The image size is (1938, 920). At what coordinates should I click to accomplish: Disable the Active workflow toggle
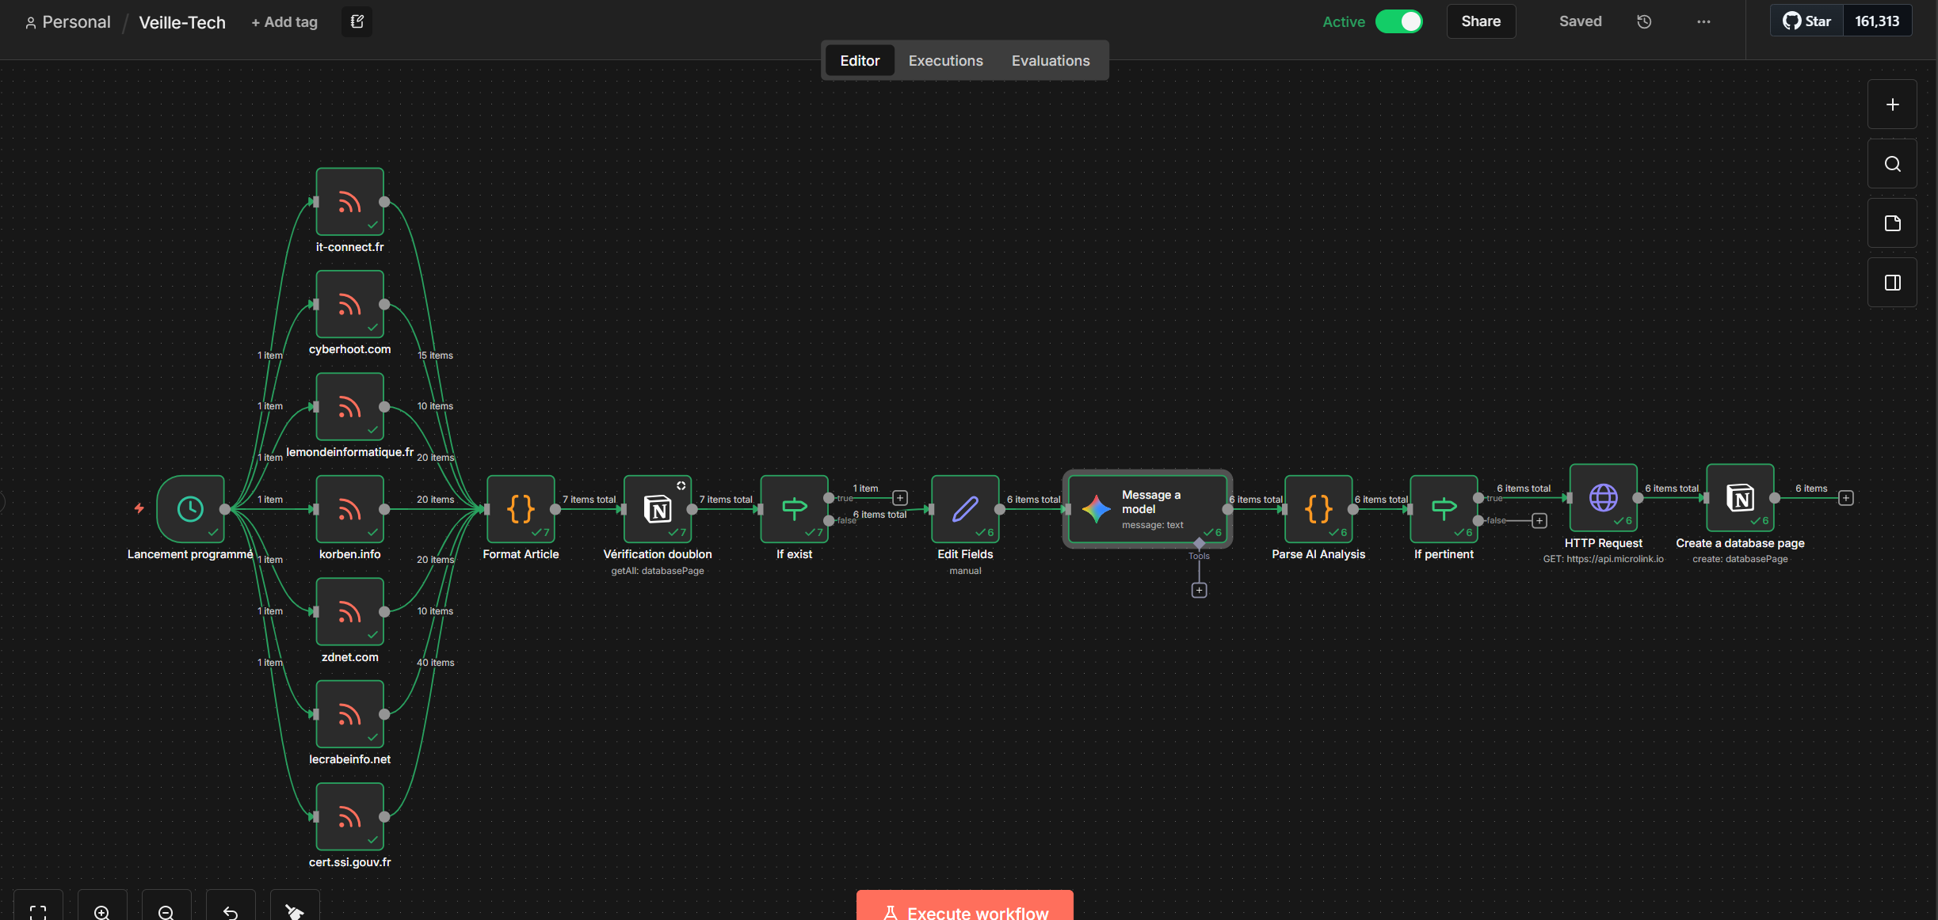[1398, 21]
